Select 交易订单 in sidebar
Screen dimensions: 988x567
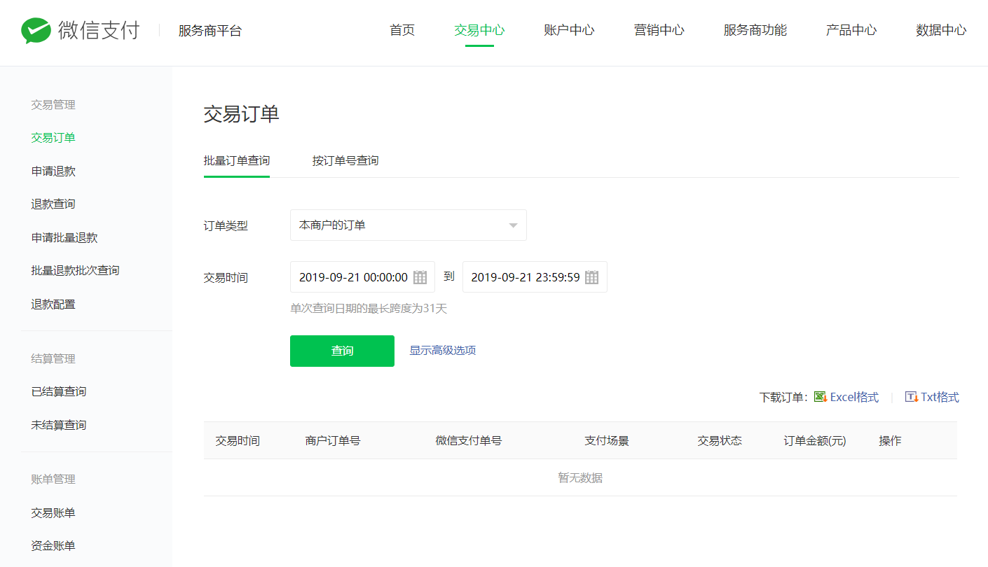click(x=53, y=138)
